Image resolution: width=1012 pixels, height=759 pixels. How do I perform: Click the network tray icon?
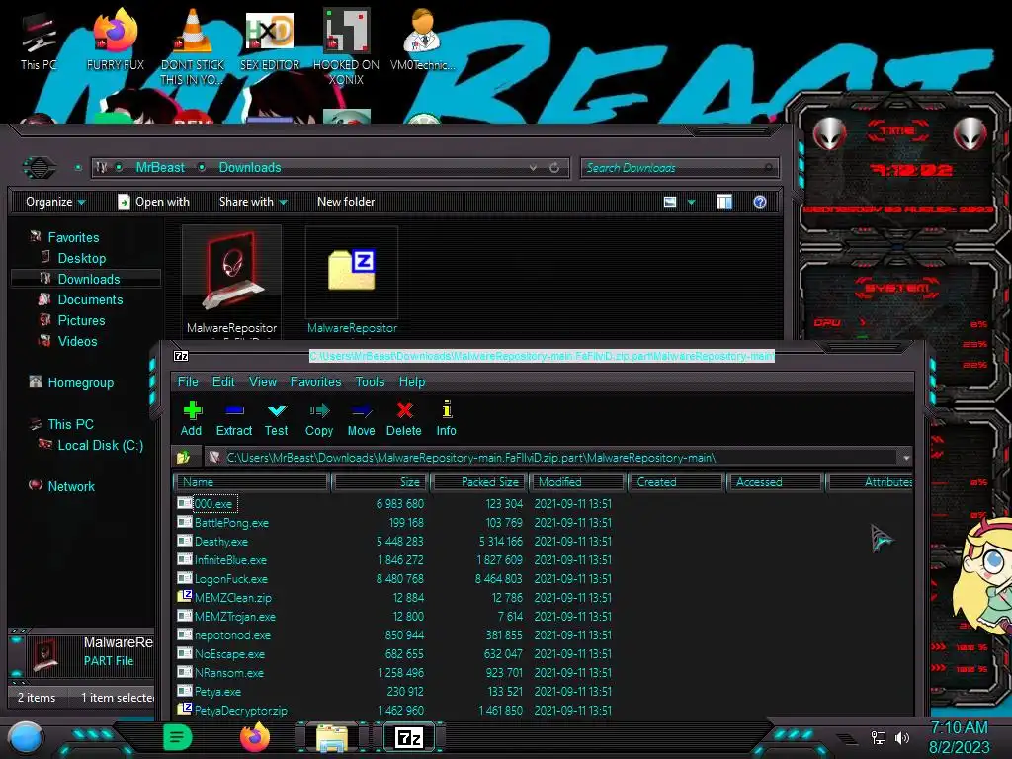(878, 738)
